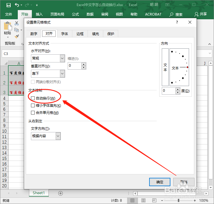The image size is (214, 204).
Task: Open the 插入 ribbon tab
Action: pos(39,14)
